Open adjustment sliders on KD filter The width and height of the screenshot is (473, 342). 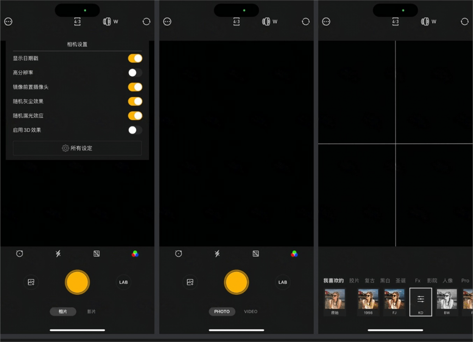(420, 302)
